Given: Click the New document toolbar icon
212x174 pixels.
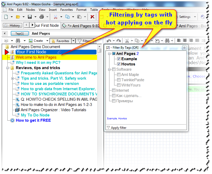Looking at the screenshot, I should coord(6,17).
